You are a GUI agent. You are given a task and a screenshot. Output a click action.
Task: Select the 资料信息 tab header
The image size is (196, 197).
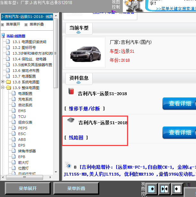click(x=79, y=79)
